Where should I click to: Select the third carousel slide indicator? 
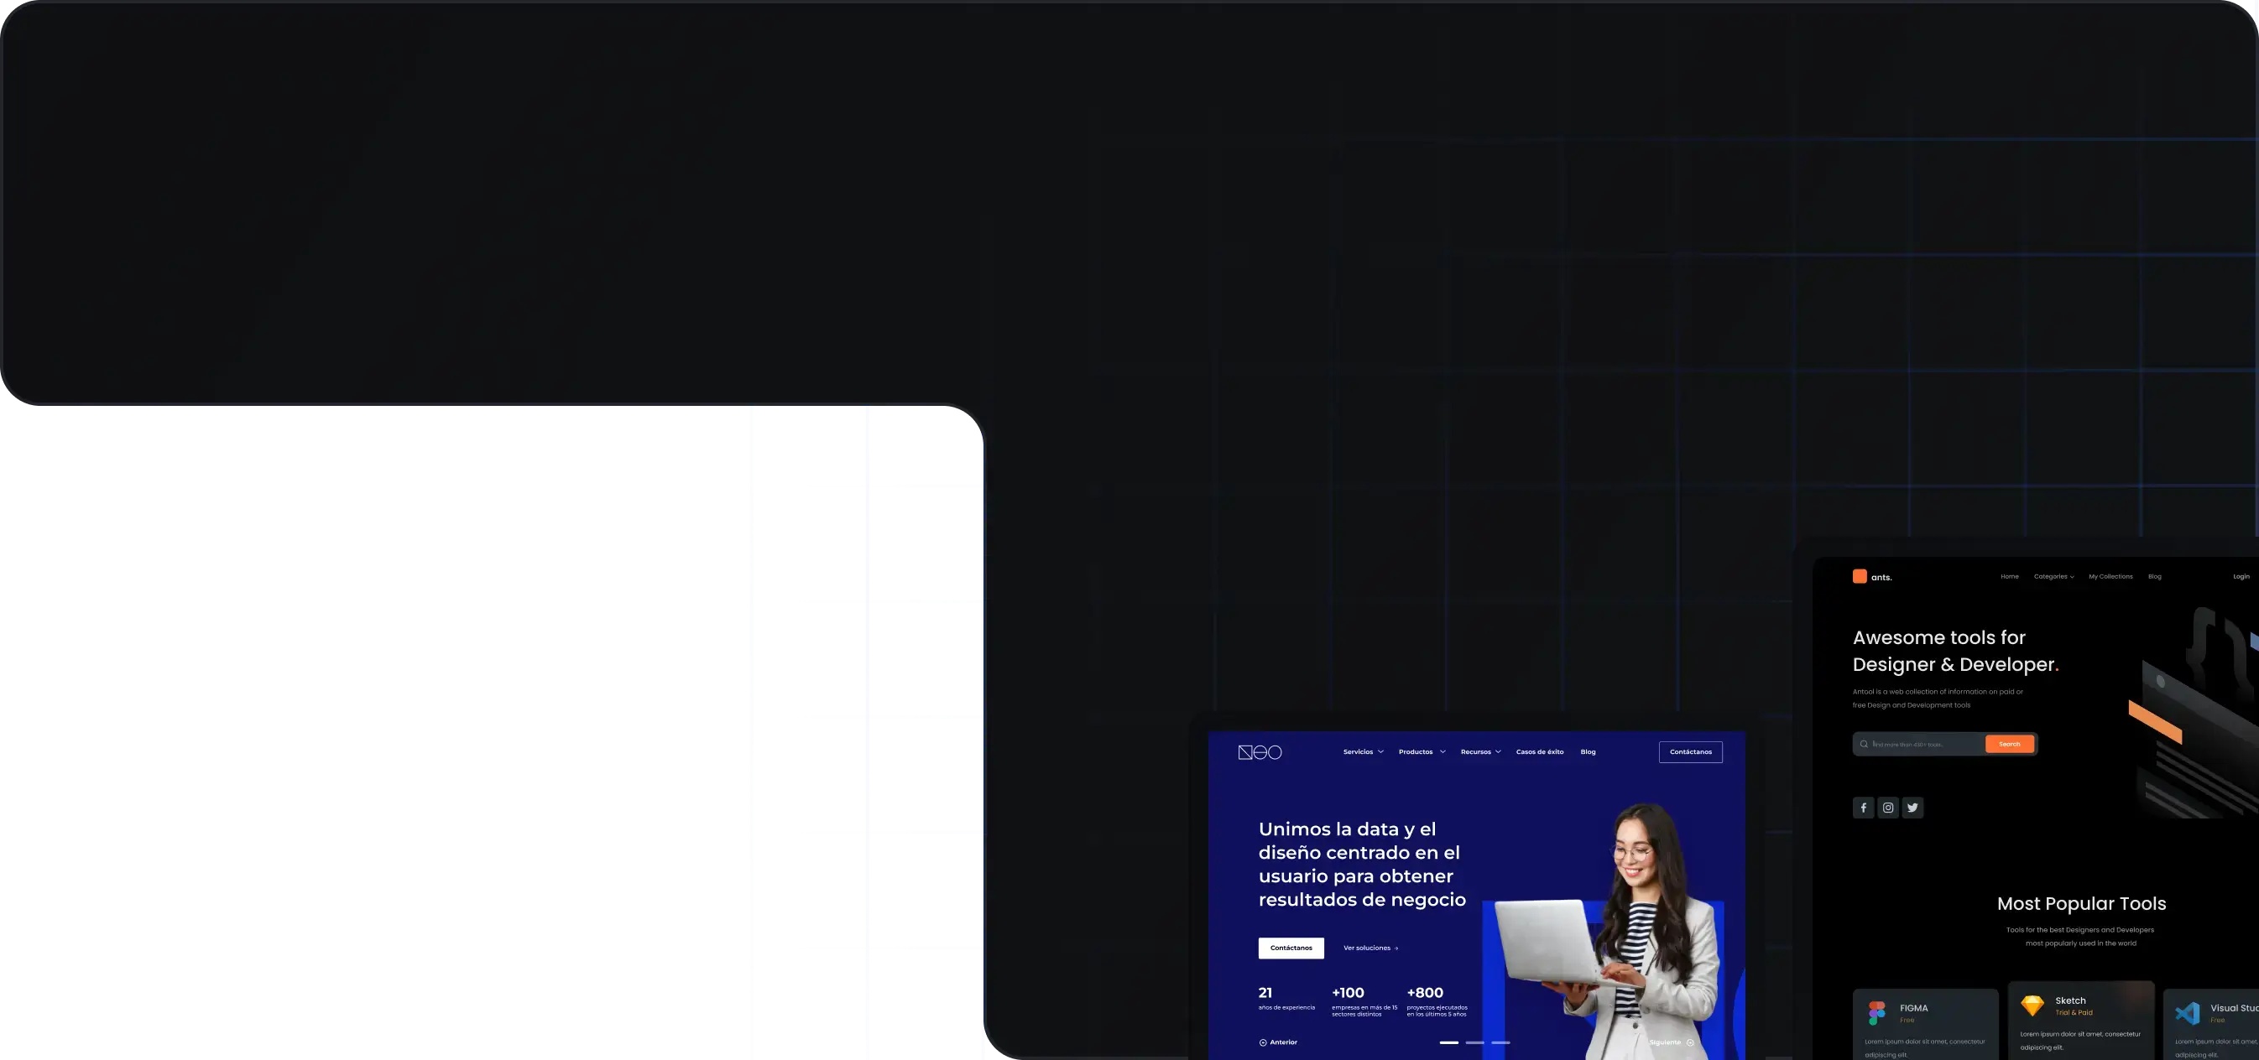click(1500, 1042)
